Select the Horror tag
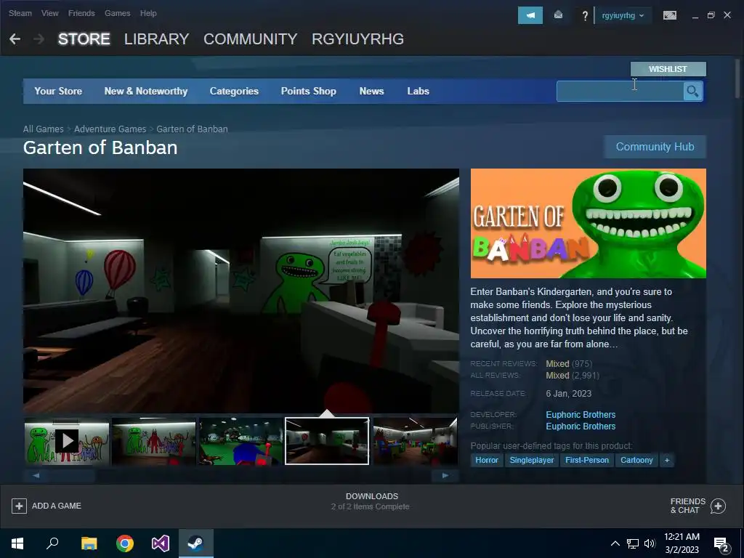Viewport: 744px width, 558px height. pyautogui.click(x=487, y=460)
